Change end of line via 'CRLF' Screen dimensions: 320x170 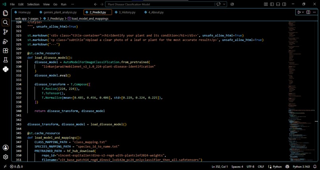pos(261,166)
